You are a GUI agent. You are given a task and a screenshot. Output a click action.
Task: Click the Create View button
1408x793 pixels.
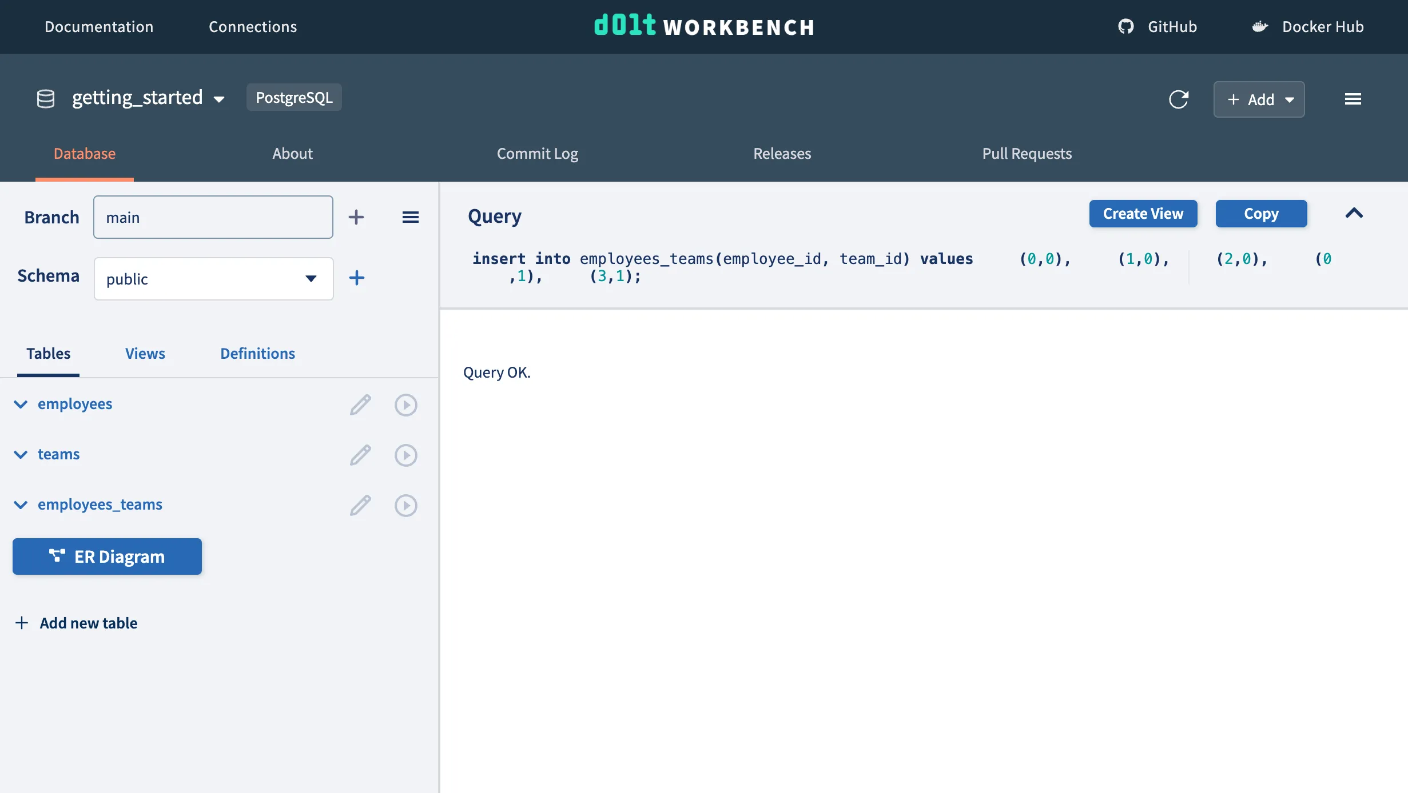[1143, 214]
